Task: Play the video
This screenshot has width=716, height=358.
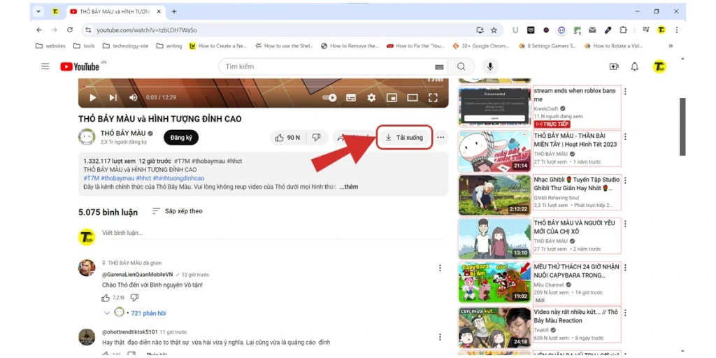Action: coord(93,97)
